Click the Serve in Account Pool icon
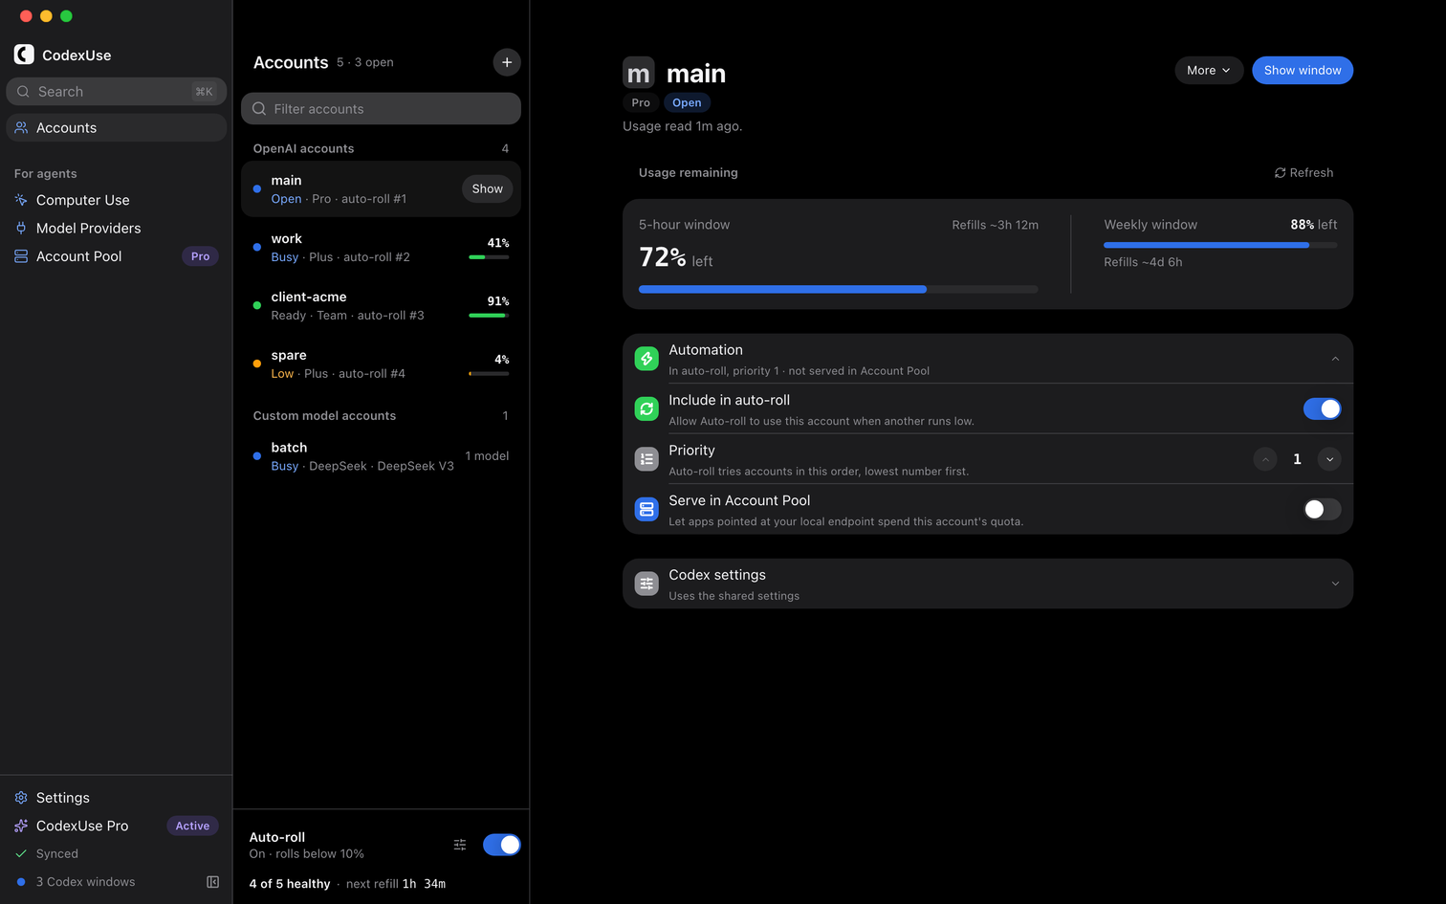 646,510
